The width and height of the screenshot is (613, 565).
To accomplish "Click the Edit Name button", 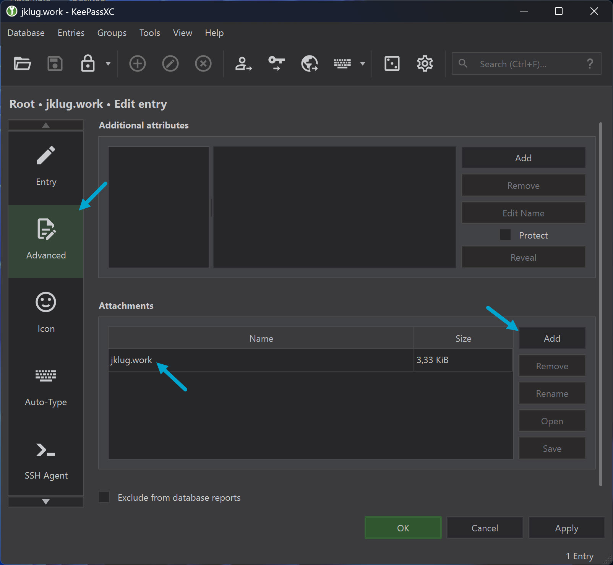I will coord(523,213).
